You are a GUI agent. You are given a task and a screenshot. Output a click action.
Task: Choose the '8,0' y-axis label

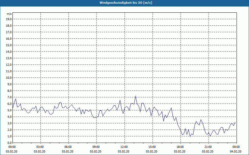pyautogui.click(x=9, y=91)
